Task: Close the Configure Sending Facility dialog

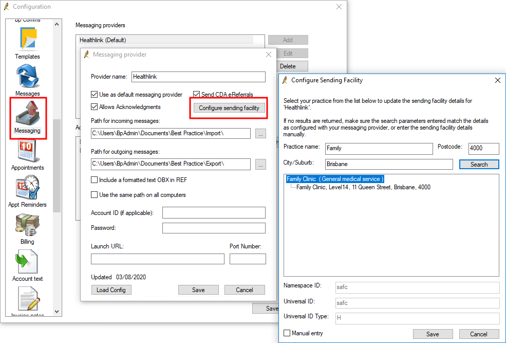Action: click(498, 80)
